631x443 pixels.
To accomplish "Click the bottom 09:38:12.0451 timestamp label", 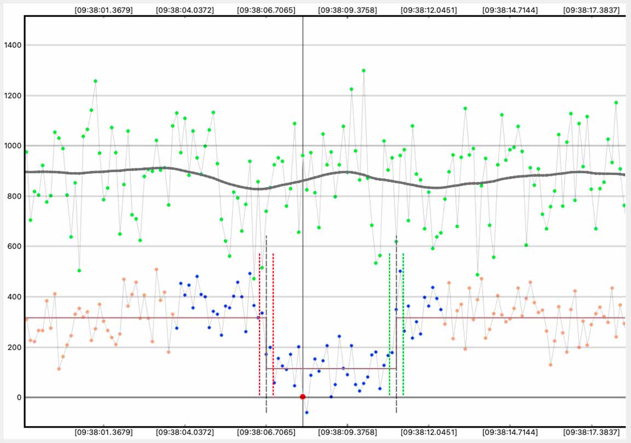I will [428, 432].
